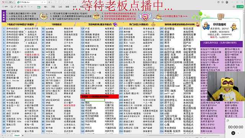The height and width of the screenshot is (138, 245).
Task: Select cell 逃生3 at row 301
Action: pyautogui.click(x=168, y=40)
